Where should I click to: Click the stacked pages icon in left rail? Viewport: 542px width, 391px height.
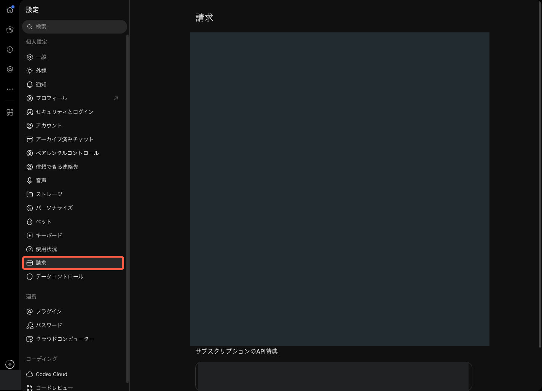[10, 30]
